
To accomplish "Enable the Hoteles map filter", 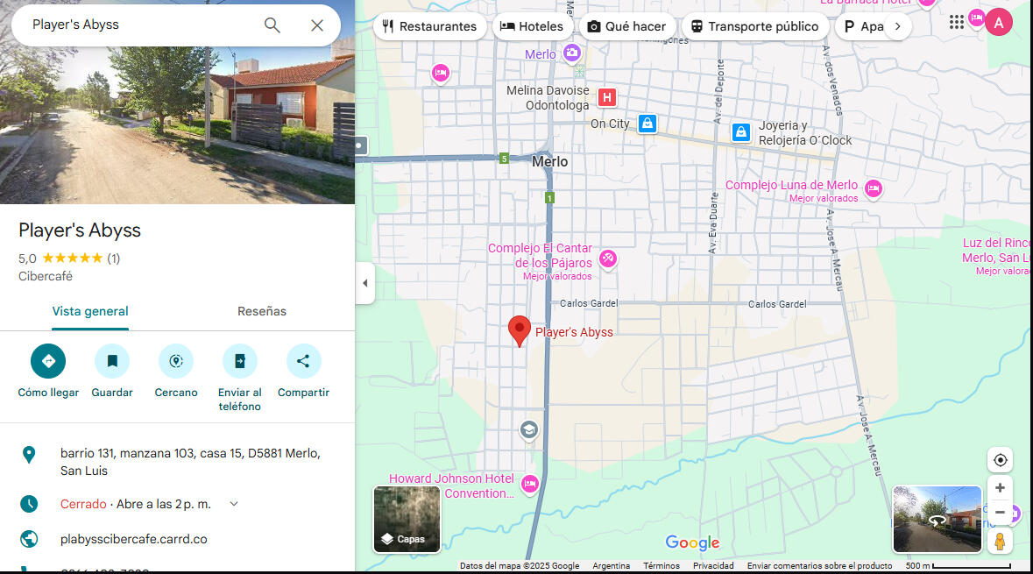I will tap(532, 26).
